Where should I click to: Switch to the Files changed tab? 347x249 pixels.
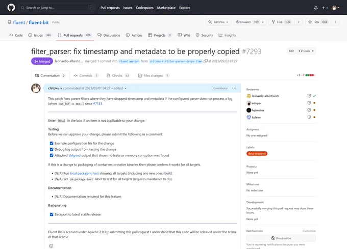pyautogui.click(x=154, y=75)
